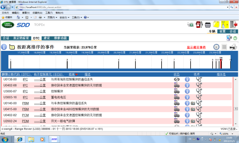Open the 工具(O) toolbar dropdown
239x143 pixels.
pyautogui.click(x=77, y=18)
